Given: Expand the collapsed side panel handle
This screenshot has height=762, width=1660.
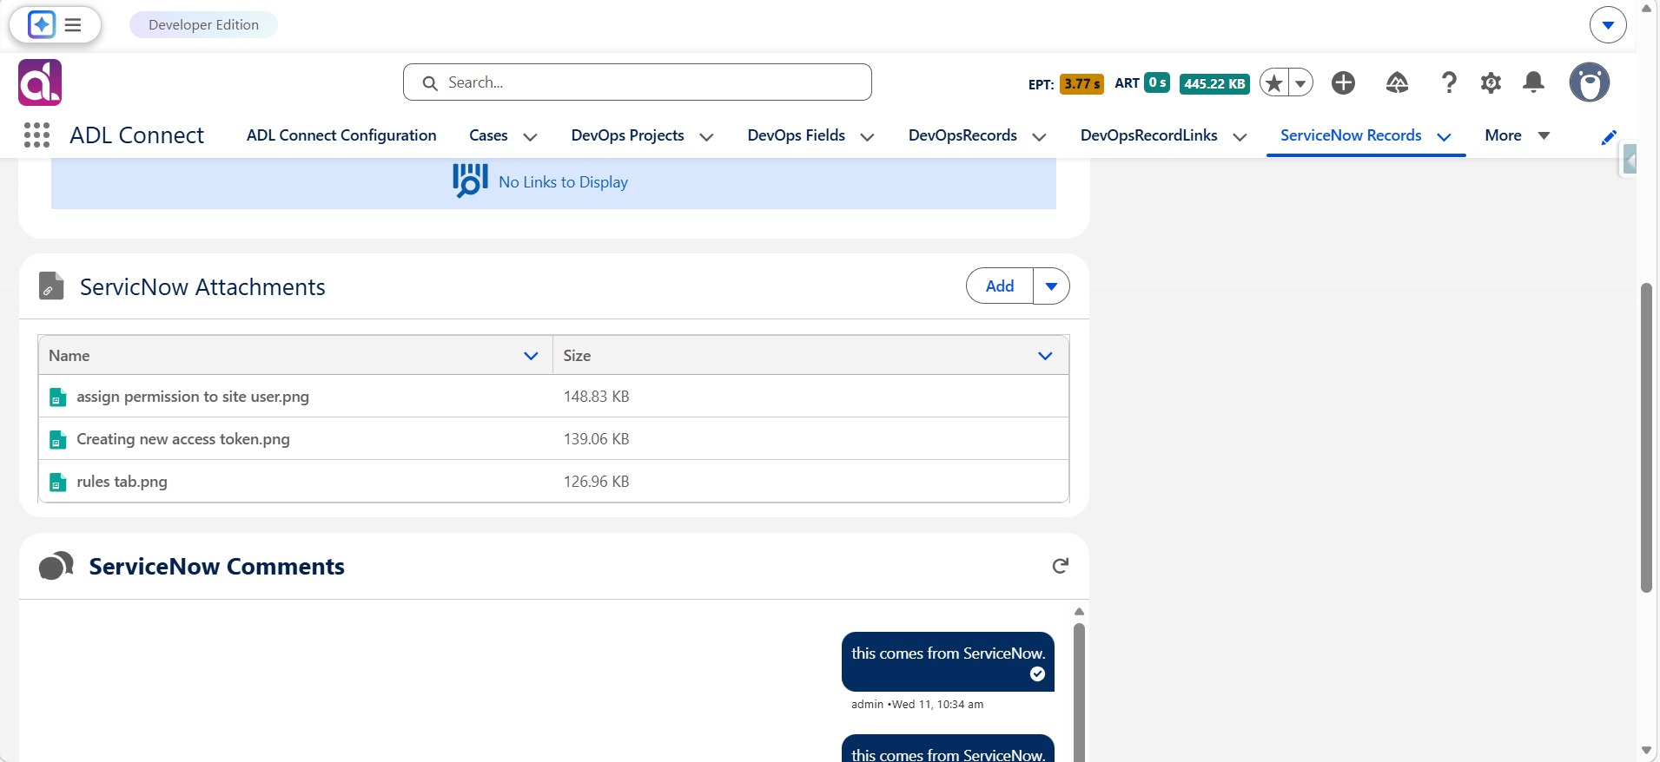Looking at the screenshot, I should pos(1630,160).
